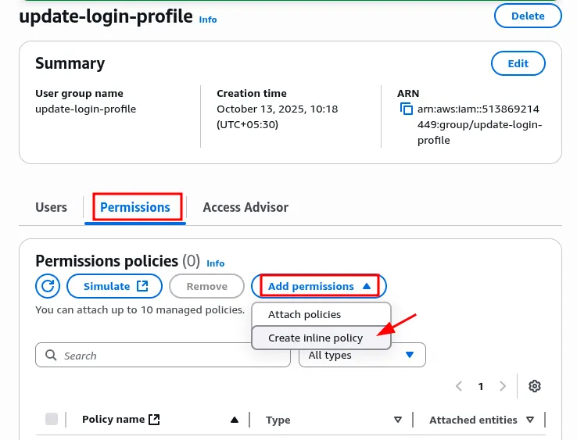Sort ascending by Policy name arrow
The image size is (577, 440).
(234, 420)
